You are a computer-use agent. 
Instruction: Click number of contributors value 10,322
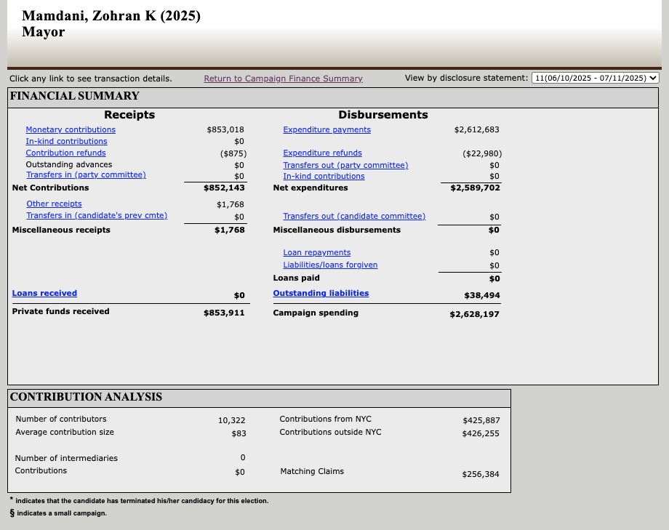232,420
